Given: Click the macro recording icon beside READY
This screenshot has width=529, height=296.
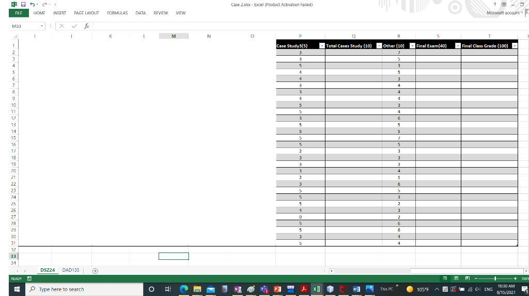Looking at the screenshot, I should point(29,278).
